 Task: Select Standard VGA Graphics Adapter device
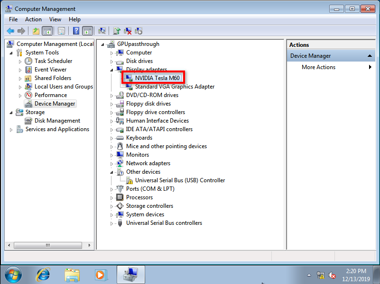pos(175,87)
